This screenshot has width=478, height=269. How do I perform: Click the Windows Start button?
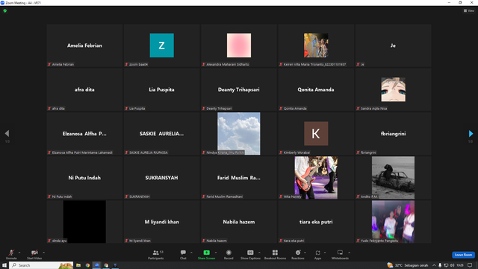coord(4,265)
